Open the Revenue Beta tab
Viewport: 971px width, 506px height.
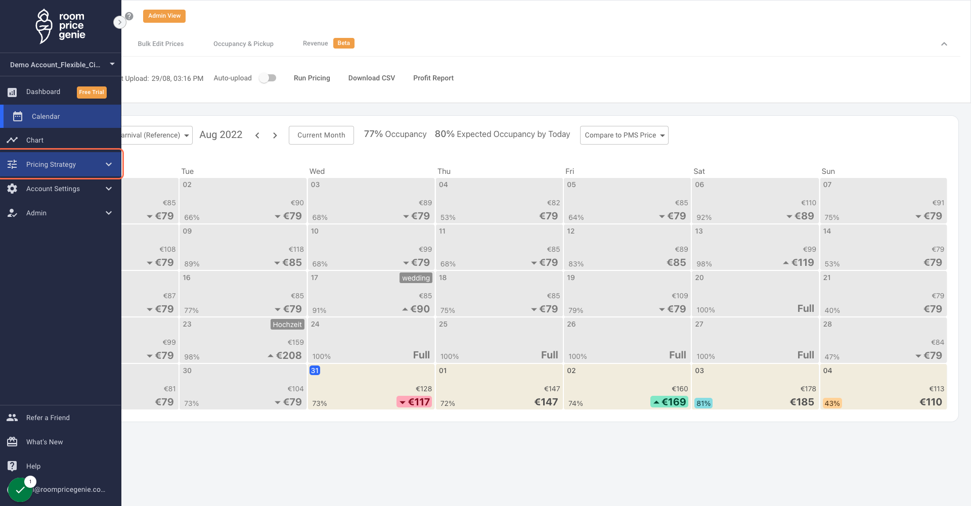coord(328,43)
